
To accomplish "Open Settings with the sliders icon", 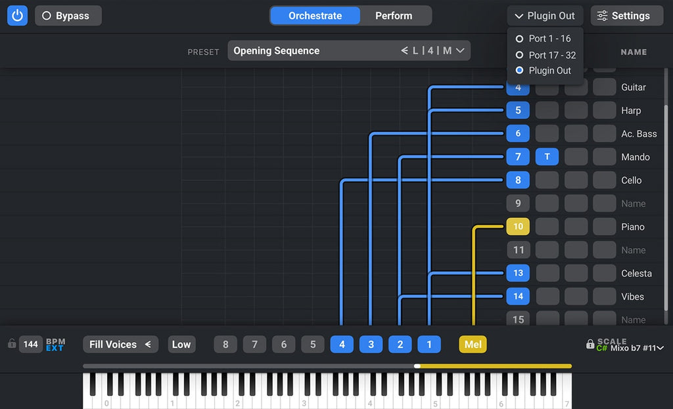I will coord(626,16).
